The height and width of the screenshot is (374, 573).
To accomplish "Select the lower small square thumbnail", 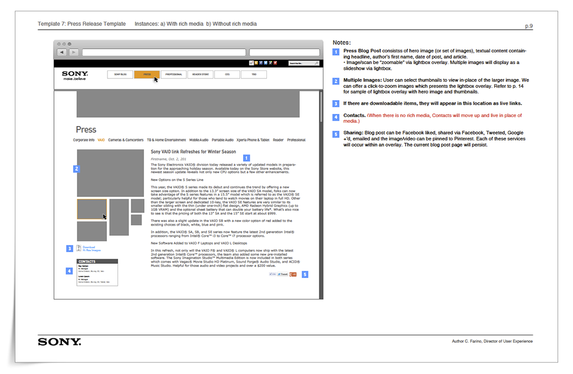I will 136,220.
